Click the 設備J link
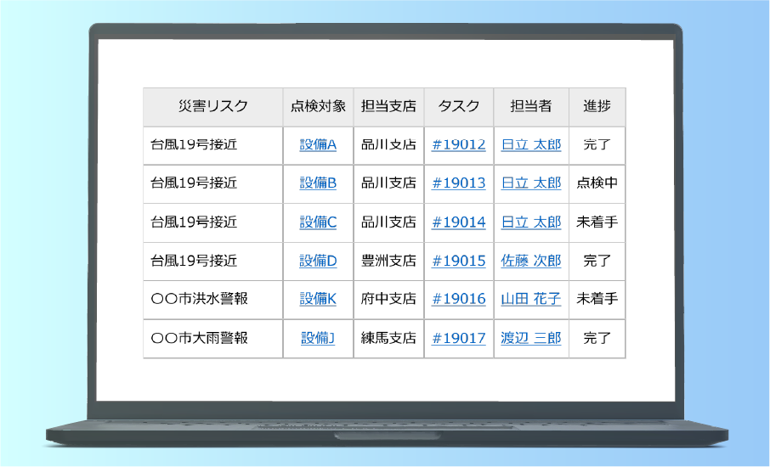 318,338
